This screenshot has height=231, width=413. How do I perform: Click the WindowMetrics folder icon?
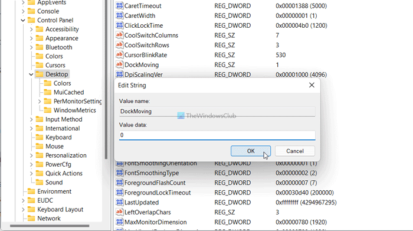48,110
